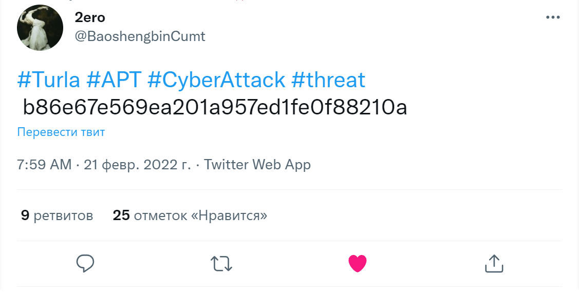The height and width of the screenshot is (295, 580).
Task: Show the «Нравится» likes list
Action: (x=200, y=215)
